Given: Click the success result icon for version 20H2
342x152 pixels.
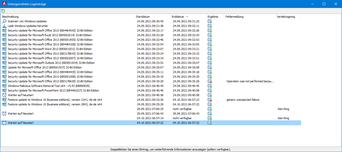Looking at the screenshot, I should [210, 104].
